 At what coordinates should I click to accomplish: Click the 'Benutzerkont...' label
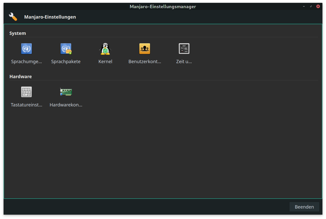(145, 62)
